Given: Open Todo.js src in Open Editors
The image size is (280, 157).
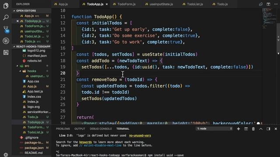Looking at the screenshot, I should (x=32, y=41).
